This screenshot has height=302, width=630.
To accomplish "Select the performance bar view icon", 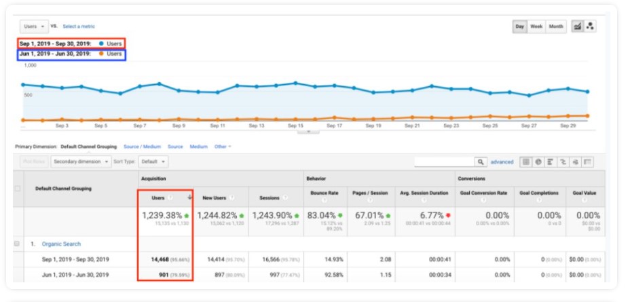I will click(550, 162).
